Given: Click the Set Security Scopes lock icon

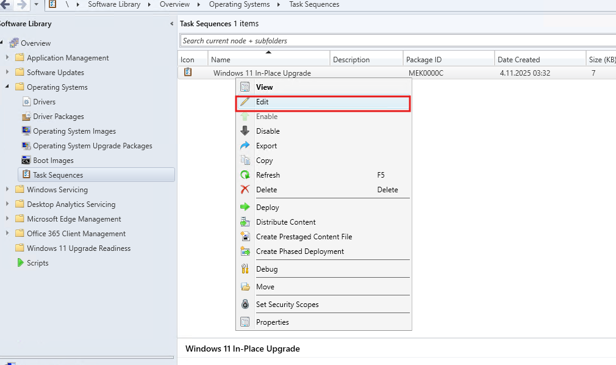Looking at the screenshot, I should point(245,305).
